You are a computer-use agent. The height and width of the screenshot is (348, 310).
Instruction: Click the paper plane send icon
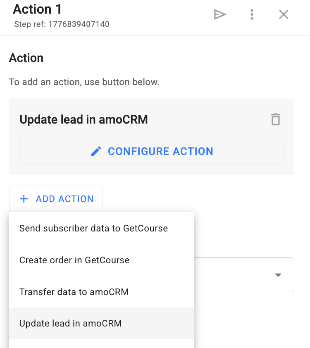(x=220, y=14)
